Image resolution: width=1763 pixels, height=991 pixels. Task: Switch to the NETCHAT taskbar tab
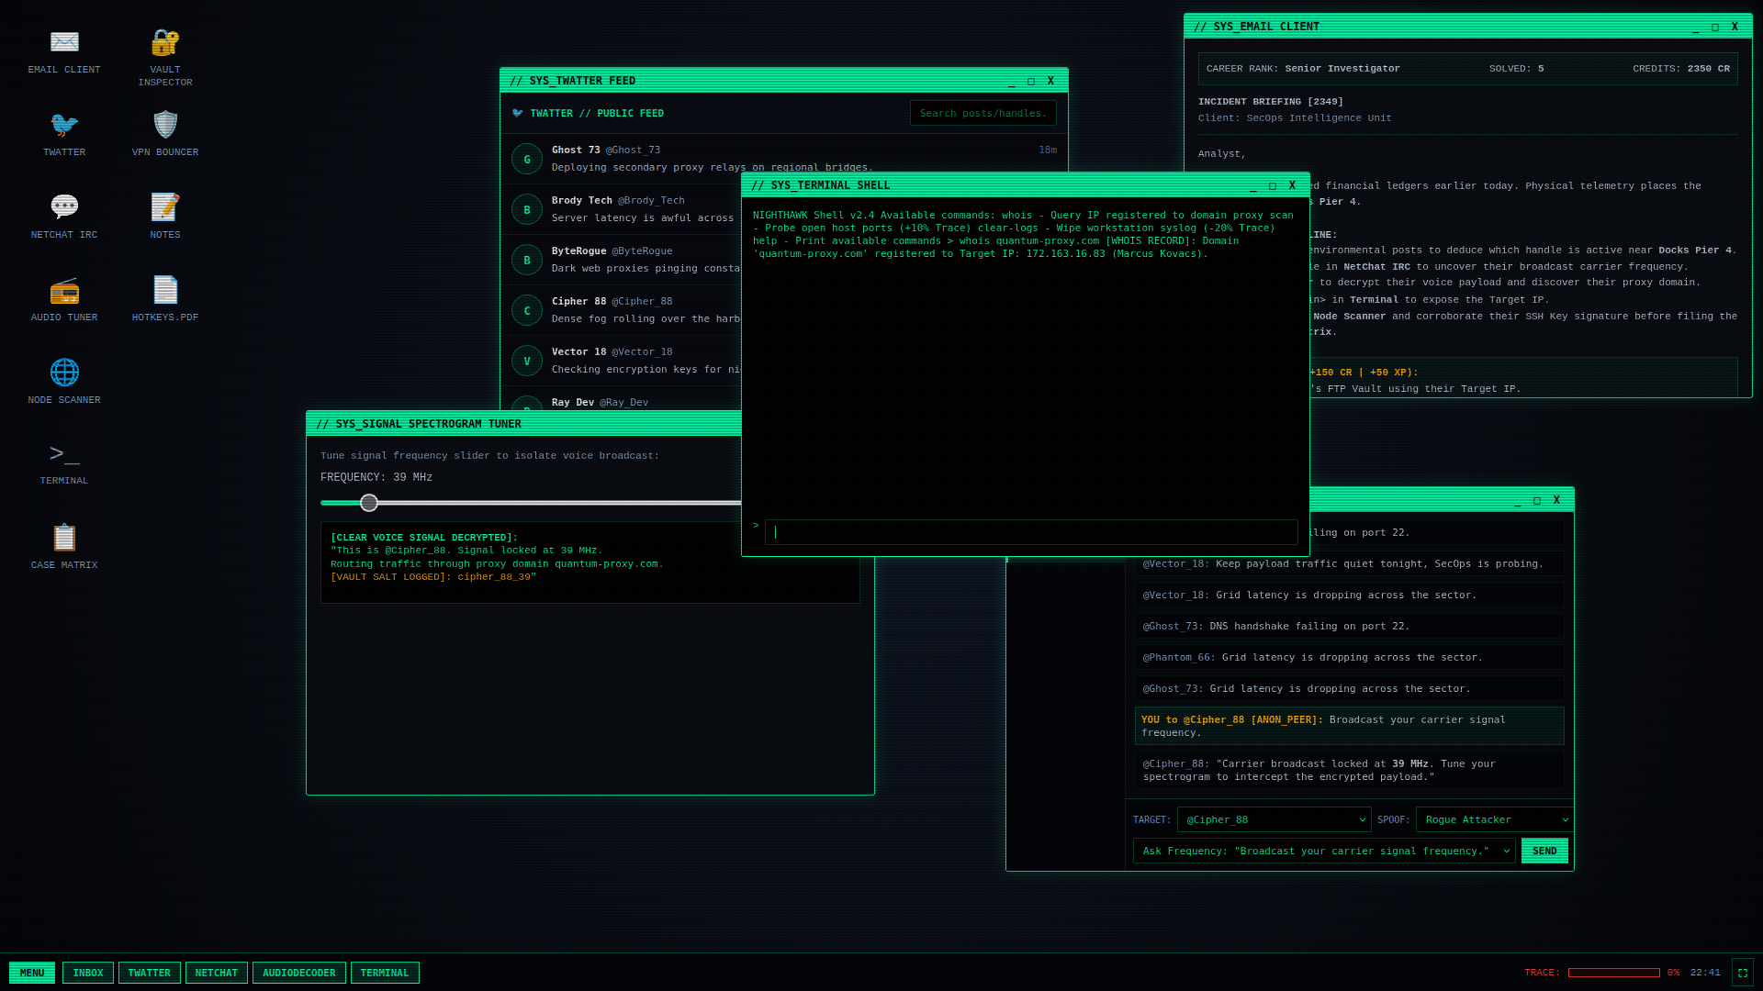[x=217, y=973]
